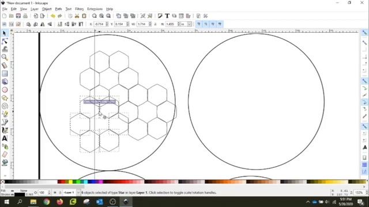This screenshot has height=207, width=369.
Task: Click the raise to top icon
Action: [x=81, y=24]
